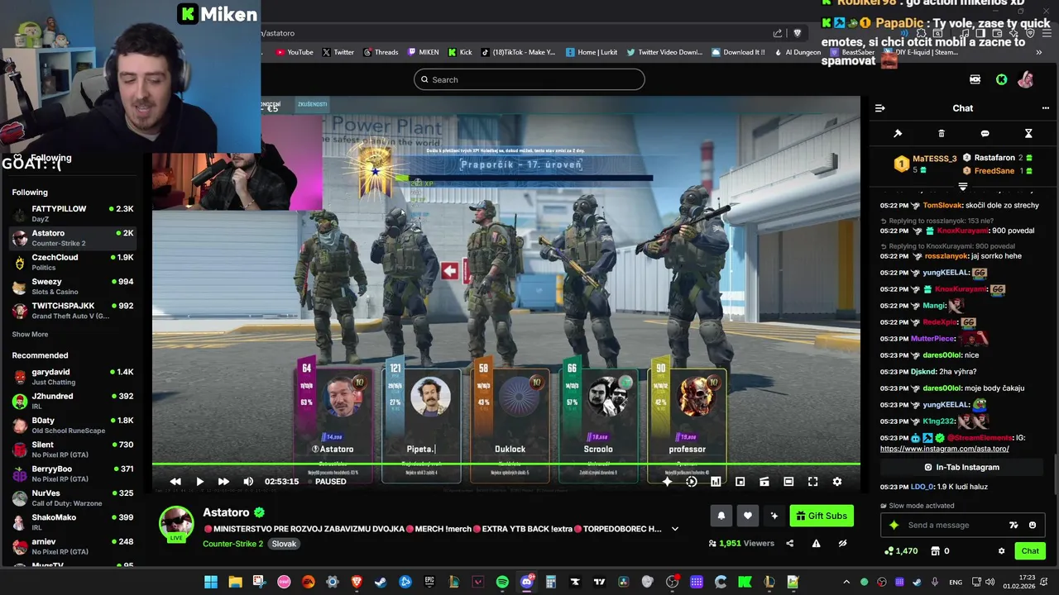
Task: Open channel points 1,470 balance
Action: pos(901,551)
